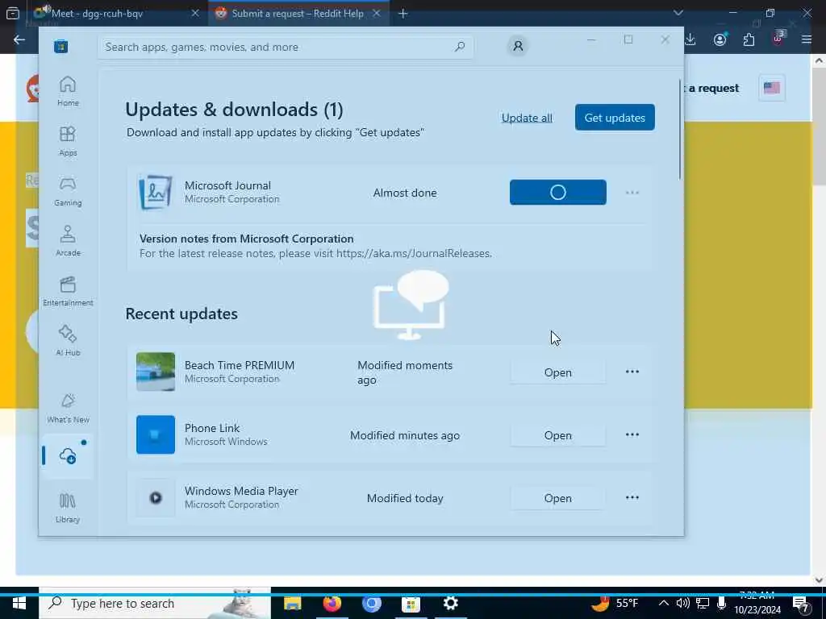The height and width of the screenshot is (619, 826).
Task: Click the Windows Start button
Action: tap(19, 603)
